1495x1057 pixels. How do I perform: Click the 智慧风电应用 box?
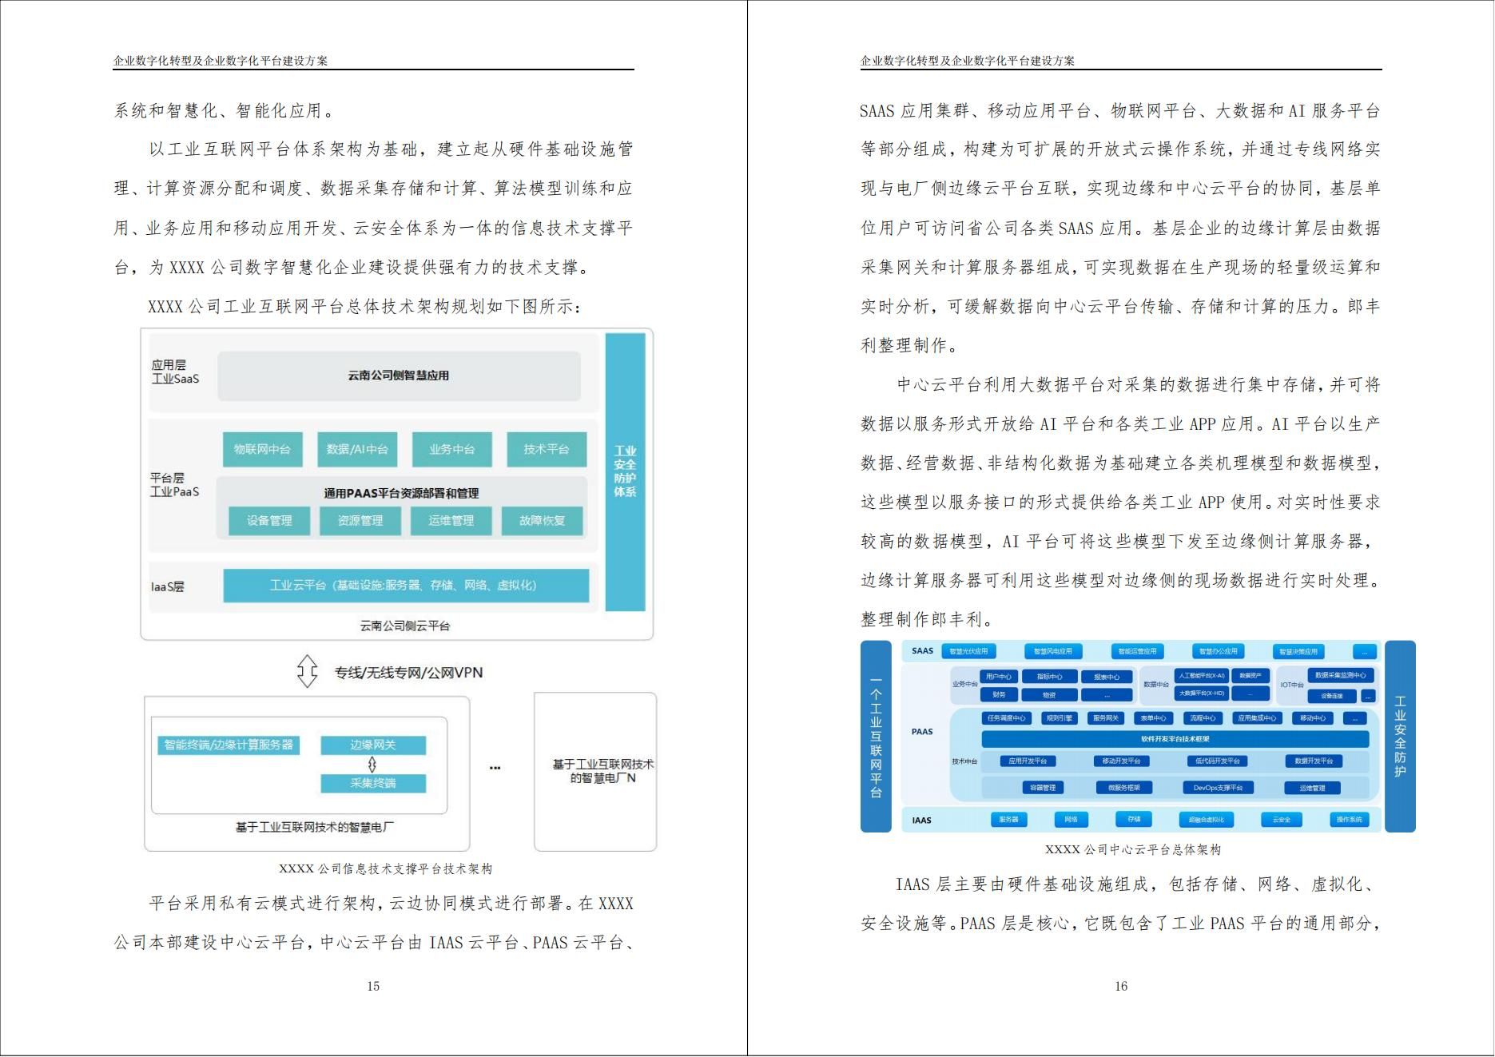click(1053, 651)
